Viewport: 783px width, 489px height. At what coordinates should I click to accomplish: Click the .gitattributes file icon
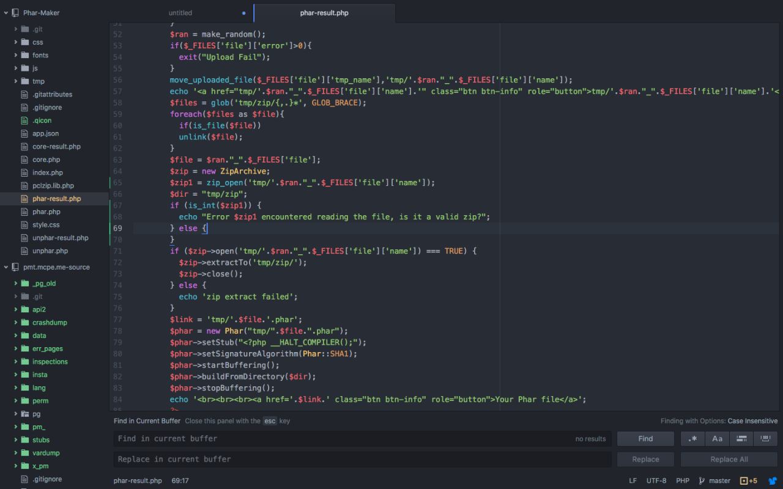pyautogui.click(x=25, y=94)
